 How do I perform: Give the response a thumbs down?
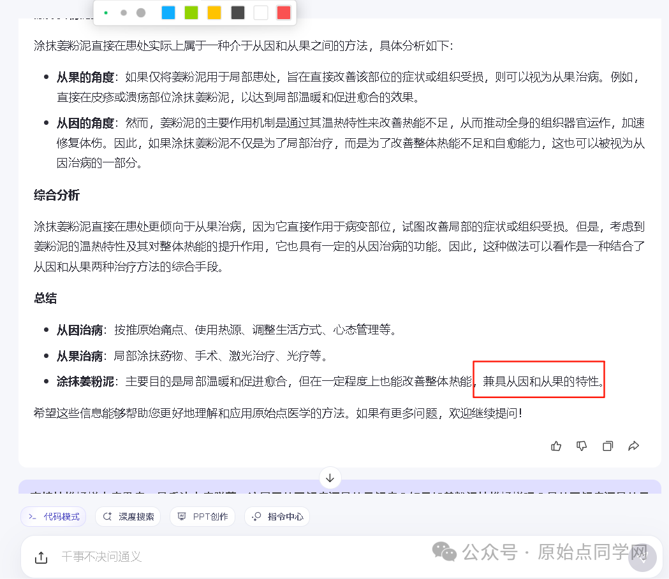pyautogui.click(x=582, y=446)
